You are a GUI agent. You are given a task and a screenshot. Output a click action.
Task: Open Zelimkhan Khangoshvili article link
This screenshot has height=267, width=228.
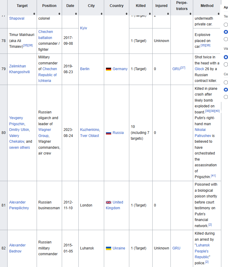point(19,69)
